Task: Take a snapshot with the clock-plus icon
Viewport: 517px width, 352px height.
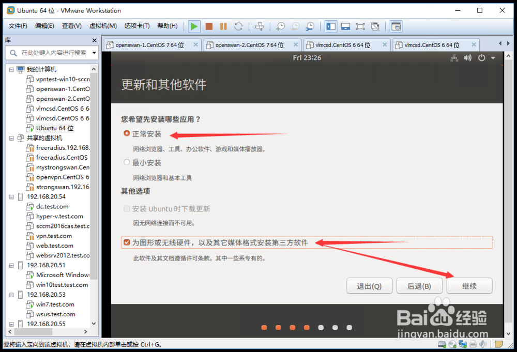Action: (x=281, y=26)
